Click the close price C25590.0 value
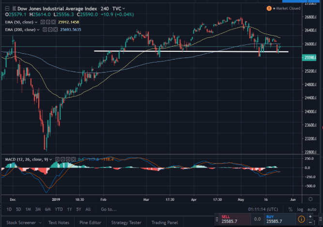The width and height of the screenshot is (323, 227). tap(87, 15)
